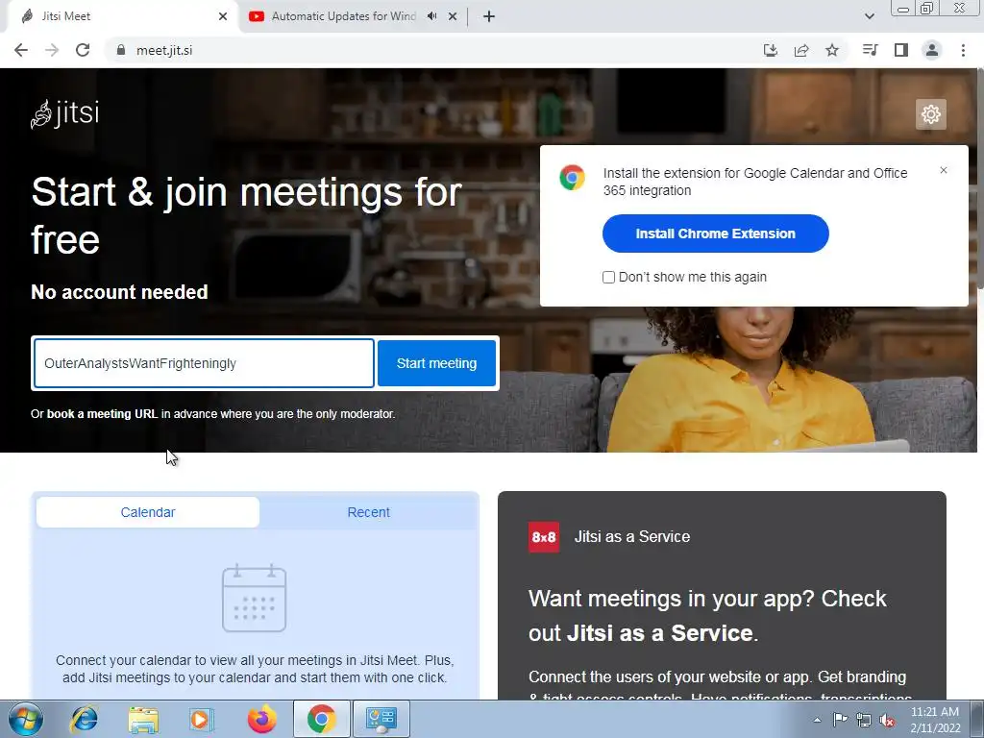This screenshot has width=984, height=738.
Task: Switch to the Calendar tab
Action: [x=147, y=512]
